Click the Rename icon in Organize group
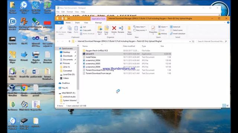Screen dimensions: 238x133 tap(121, 28)
